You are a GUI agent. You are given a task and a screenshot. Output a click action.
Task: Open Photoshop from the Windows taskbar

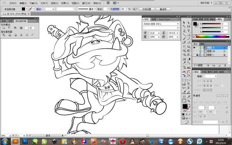click(25, 141)
